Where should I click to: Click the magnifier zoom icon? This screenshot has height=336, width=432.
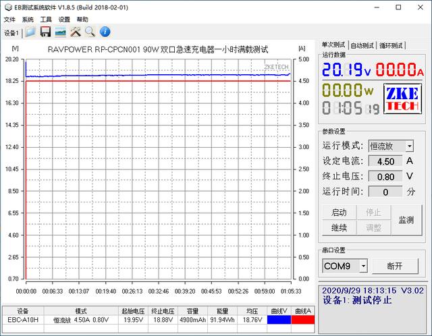pyautogui.click(x=90, y=32)
